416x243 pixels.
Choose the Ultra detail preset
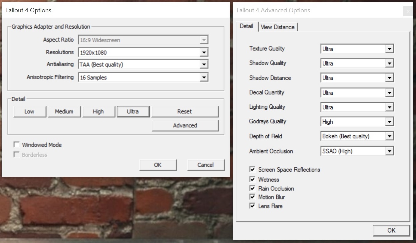point(133,112)
